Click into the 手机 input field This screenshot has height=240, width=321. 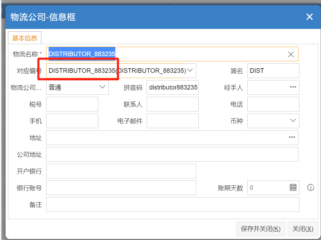click(x=72, y=121)
